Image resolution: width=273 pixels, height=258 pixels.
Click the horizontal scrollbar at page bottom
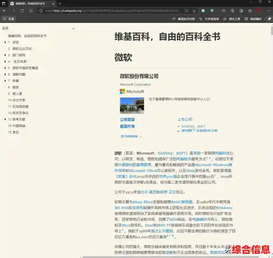tap(171, 257)
